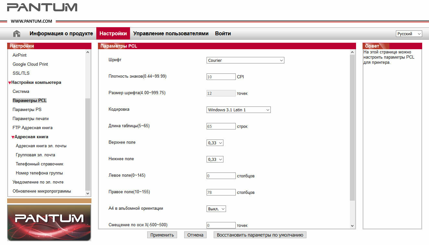Open Управление пользователями tab
Image resolution: width=429 pixels, height=245 pixels.
coord(171,33)
